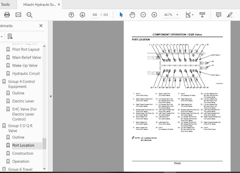Go to next page with down arrow
Screen dimensions: 240x173
(x=82, y=15)
